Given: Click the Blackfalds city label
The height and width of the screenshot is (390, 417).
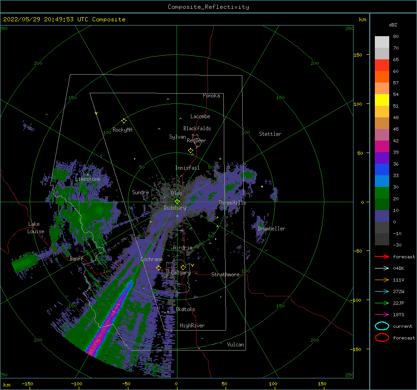Looking at the screenshot, I should pyautogui.click(x=197, y=128).
